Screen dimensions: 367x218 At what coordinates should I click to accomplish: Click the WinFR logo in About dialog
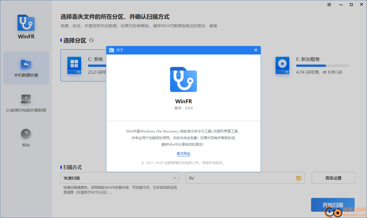pos(183,79)
